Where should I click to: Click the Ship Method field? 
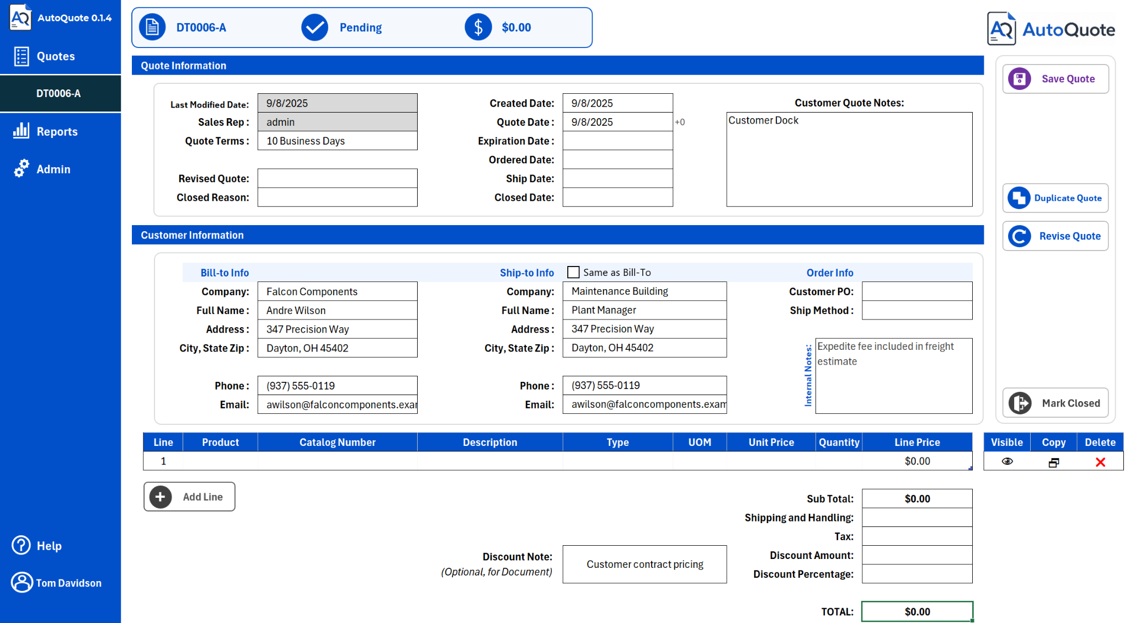coord(917,310)
